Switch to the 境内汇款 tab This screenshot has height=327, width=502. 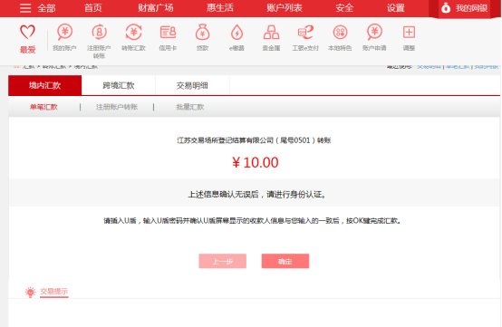pos(44,85)
